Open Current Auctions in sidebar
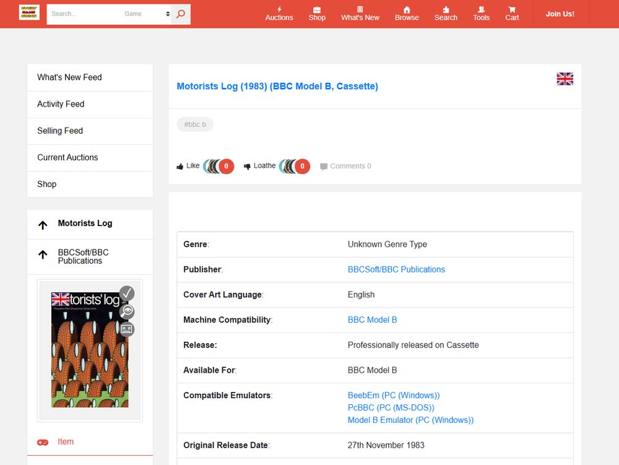Viewport: 619px width, 465px height. (90, 157)
